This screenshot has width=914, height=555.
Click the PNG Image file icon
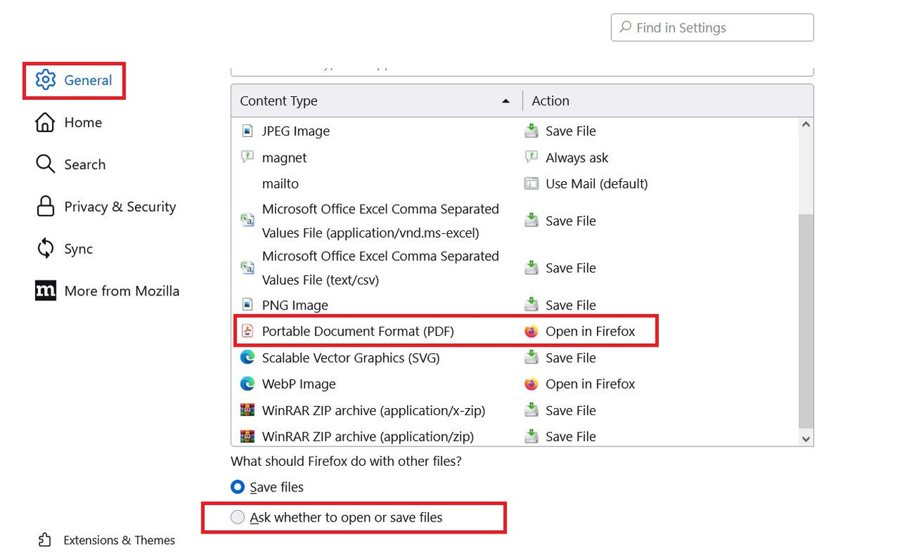point(247,305)
